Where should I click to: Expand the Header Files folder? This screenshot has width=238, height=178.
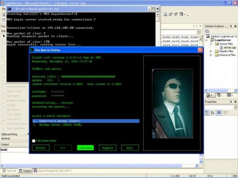click(x=211, y=52)
